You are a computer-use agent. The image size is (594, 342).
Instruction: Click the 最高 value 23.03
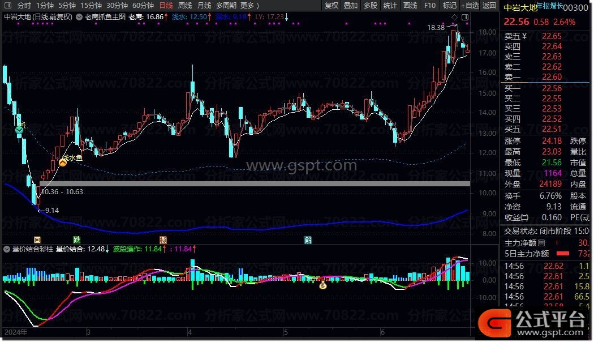pyautogui.click(x=552, y=152)
